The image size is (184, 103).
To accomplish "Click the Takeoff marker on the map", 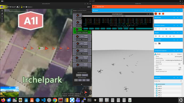I will (41, 48).
